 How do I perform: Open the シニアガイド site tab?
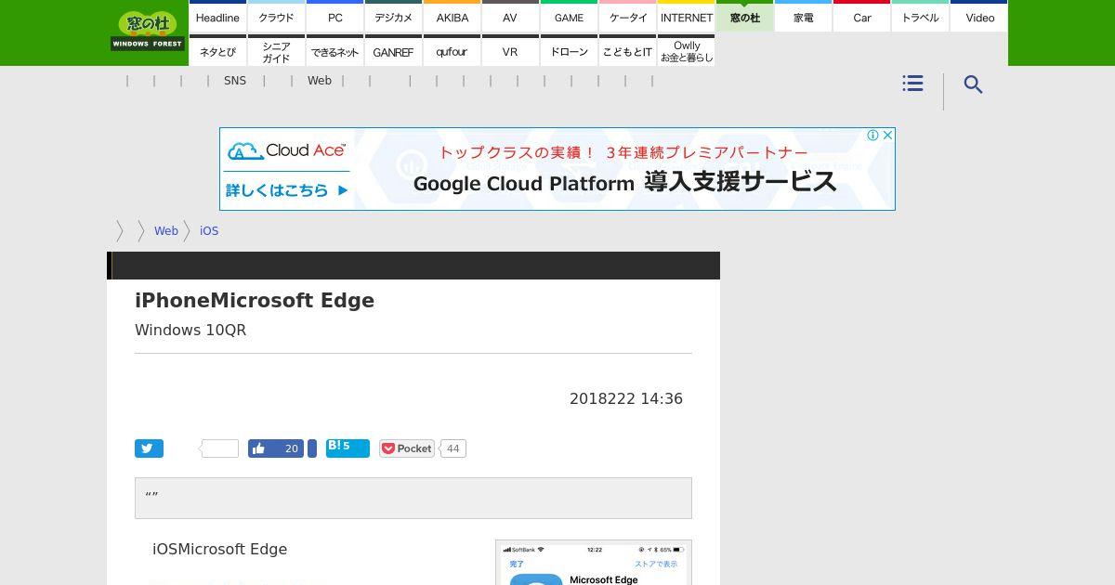click(276, 51)
